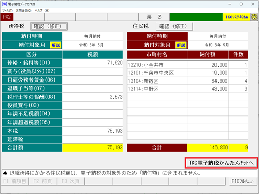Image resolution: width=259 pixels, height=194 pixels.
Task: Click the 戻る button
Action: tap(154, 17)
